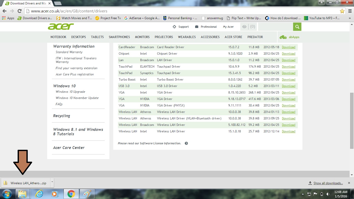354x199 pixels.
Task: Show all downloads
Action: [x=326, y=183]
